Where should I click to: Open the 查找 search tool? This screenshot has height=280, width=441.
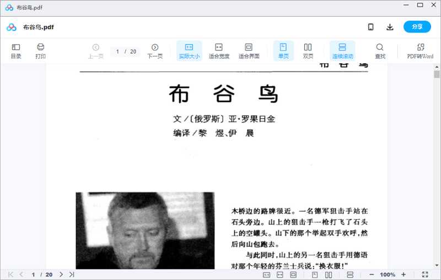coord(380,51)
